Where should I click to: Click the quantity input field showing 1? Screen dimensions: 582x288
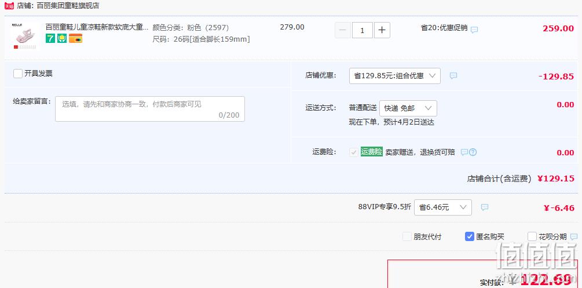(363, 30)
